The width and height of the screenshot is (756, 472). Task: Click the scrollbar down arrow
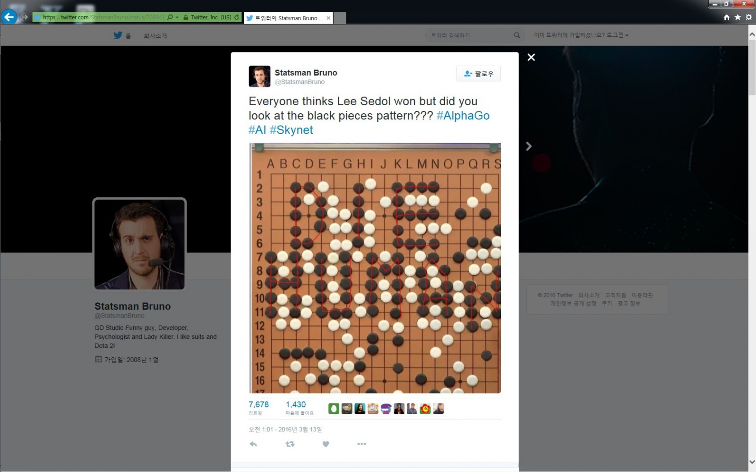click(x=752, y=462)
